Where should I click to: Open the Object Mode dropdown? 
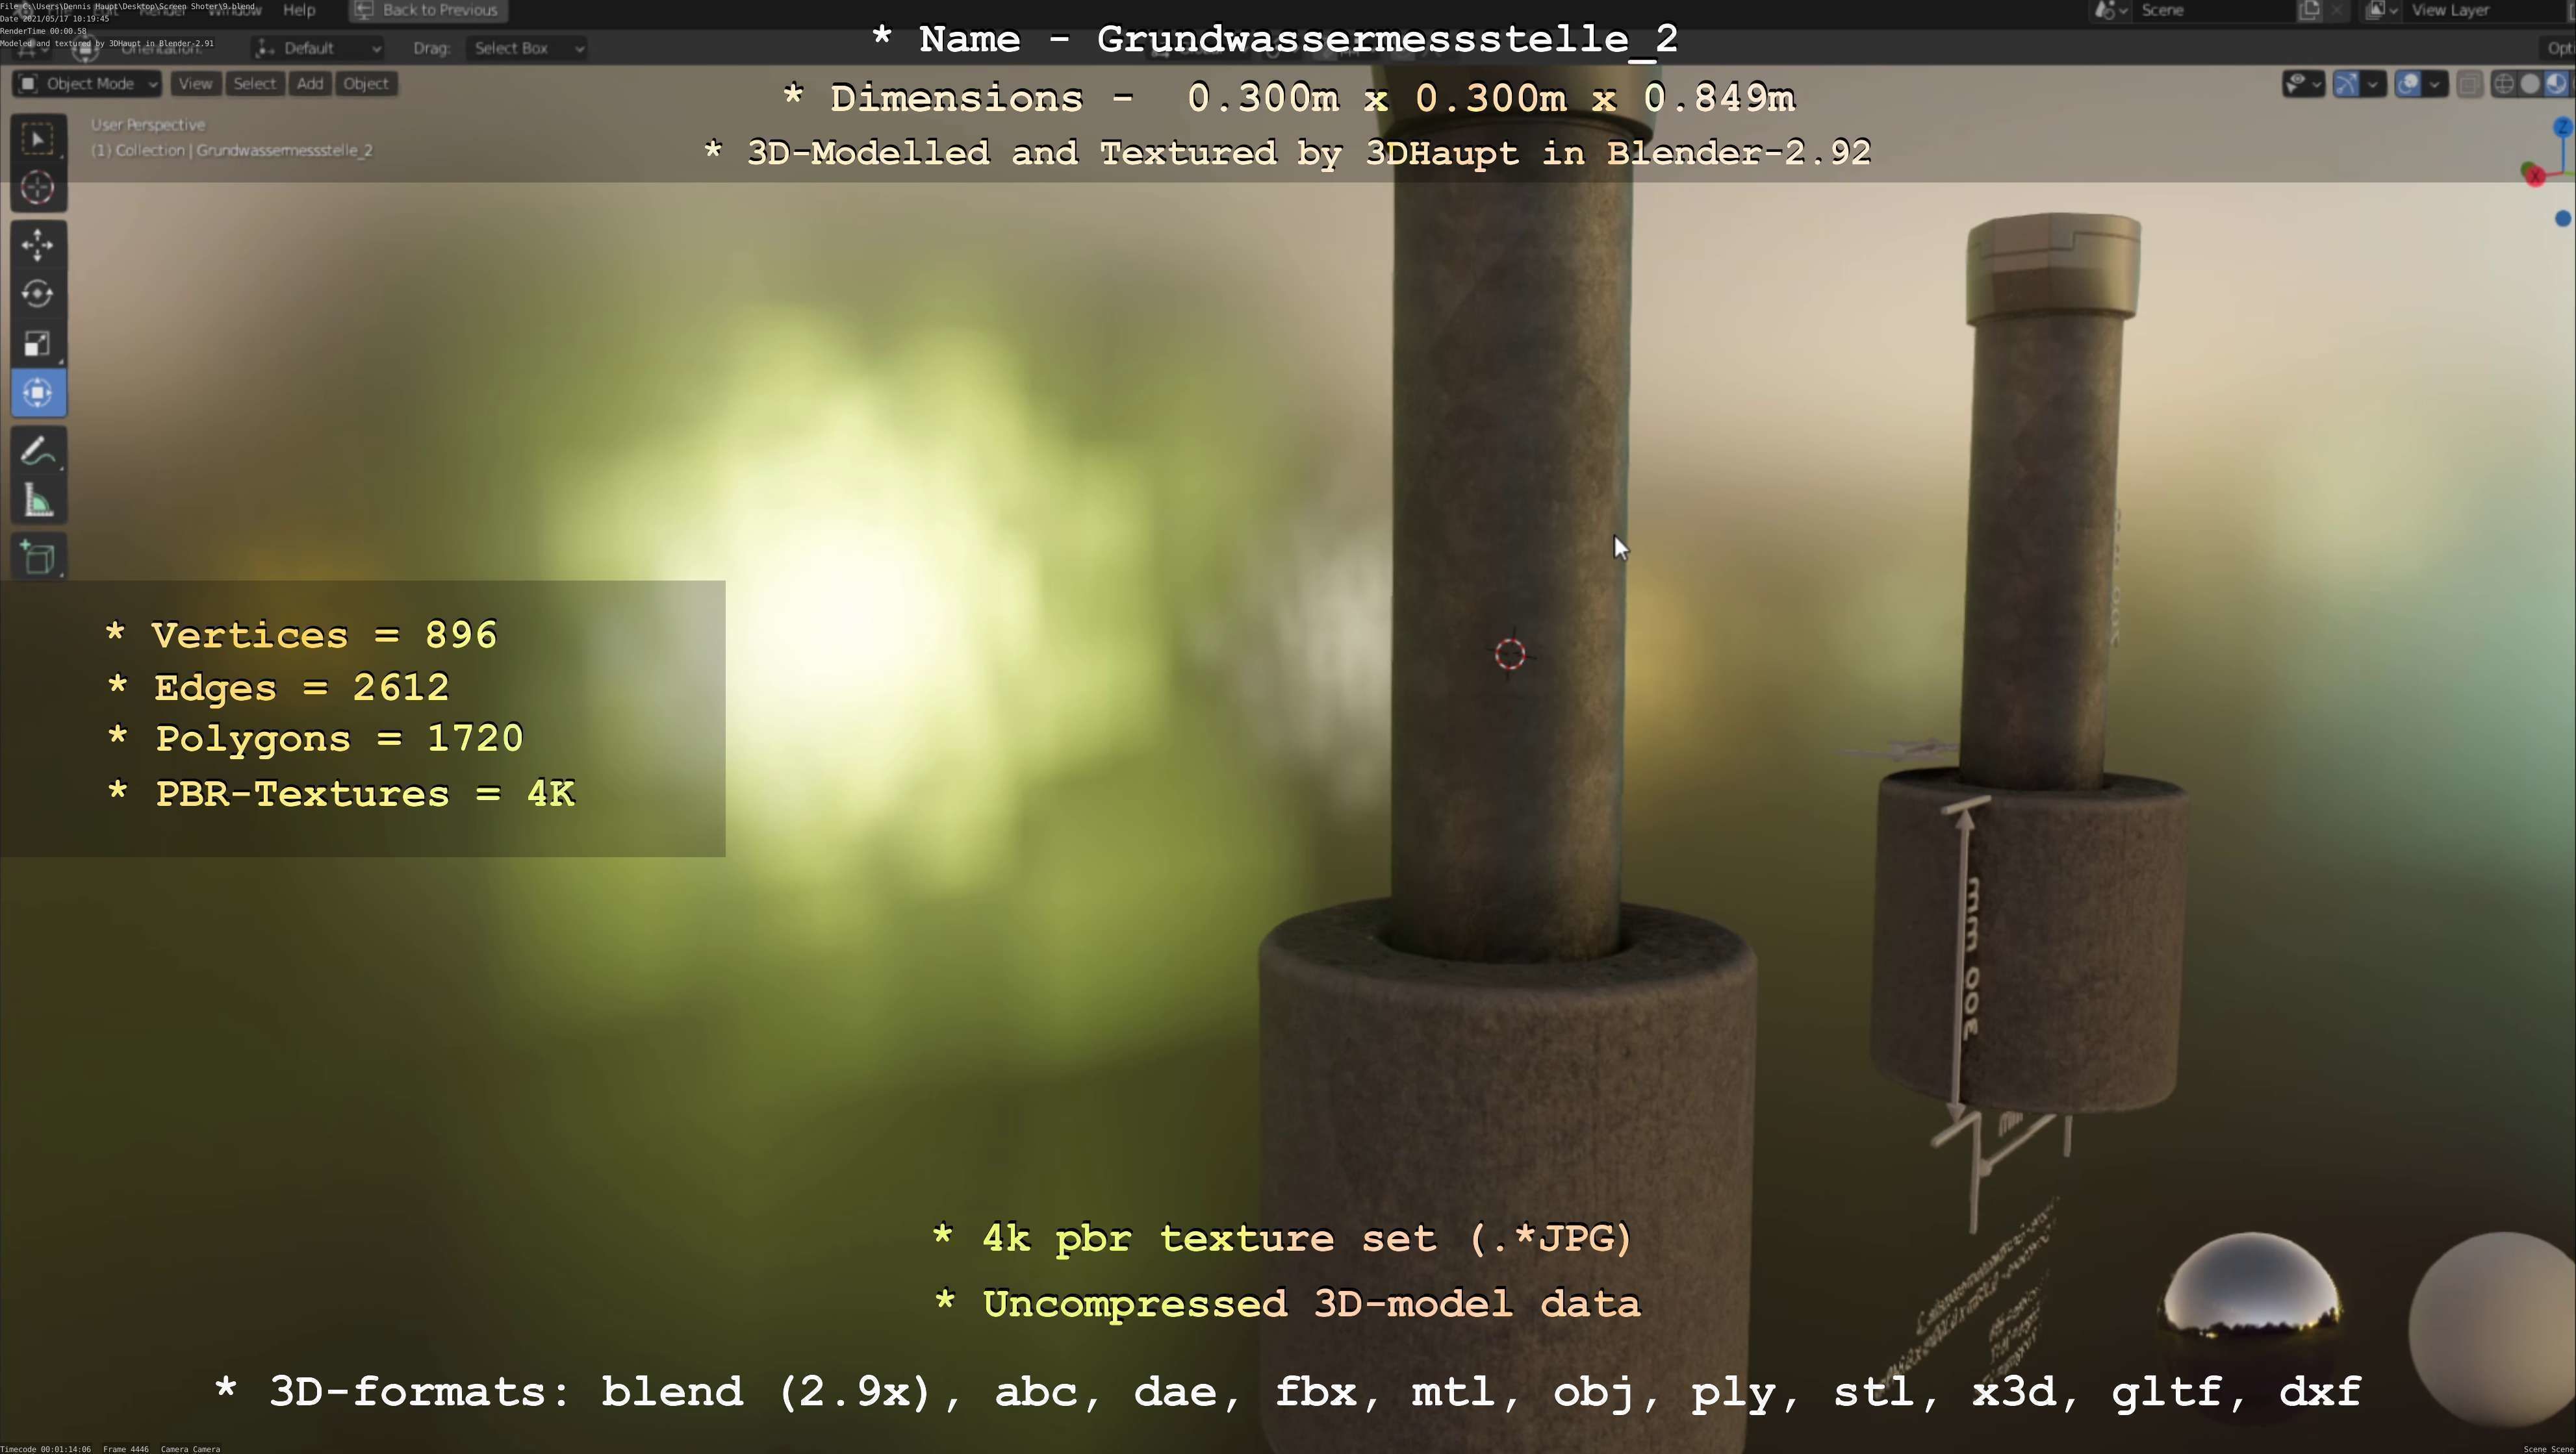[88, 84]
